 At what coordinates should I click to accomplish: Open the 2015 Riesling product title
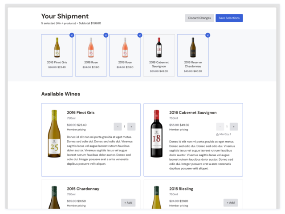pos(181,189)
